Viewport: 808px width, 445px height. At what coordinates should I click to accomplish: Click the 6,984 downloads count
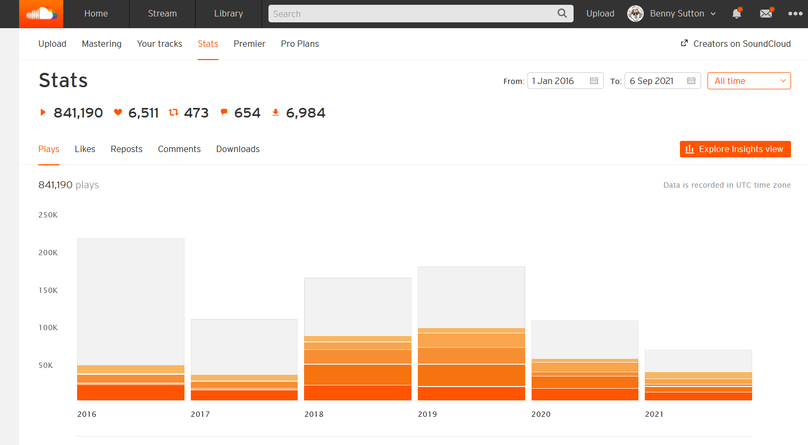[306, 113]
